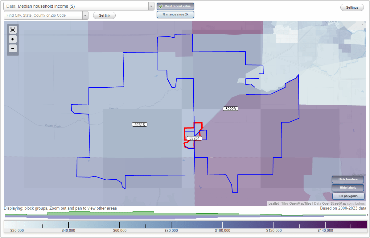
Task: Click the green distribution histogram bar
Action: pyautogui.click(x=185, y=214)
